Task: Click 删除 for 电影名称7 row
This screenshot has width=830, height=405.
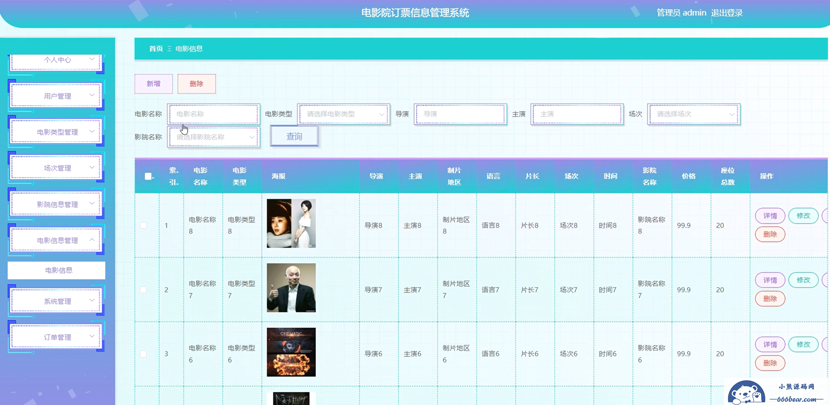Action: [770, 298]
